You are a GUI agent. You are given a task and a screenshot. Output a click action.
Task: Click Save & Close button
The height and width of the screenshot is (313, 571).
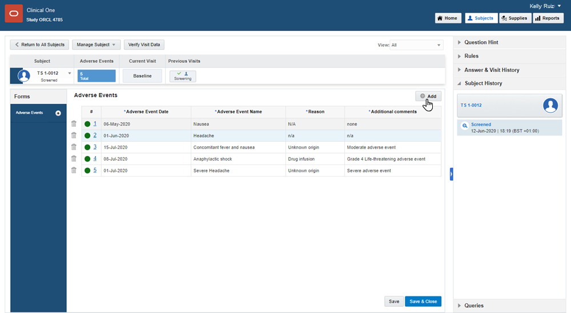pyautogui.click(x=423, y=302)
